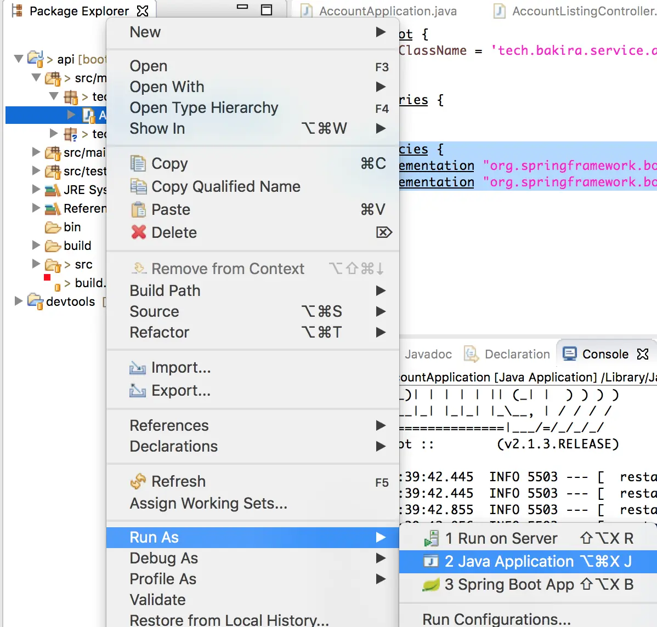Image resolution: width=657 pixels, height=627 pixels.
Task: Expand the devtools project node
Action: coord(19,301)
